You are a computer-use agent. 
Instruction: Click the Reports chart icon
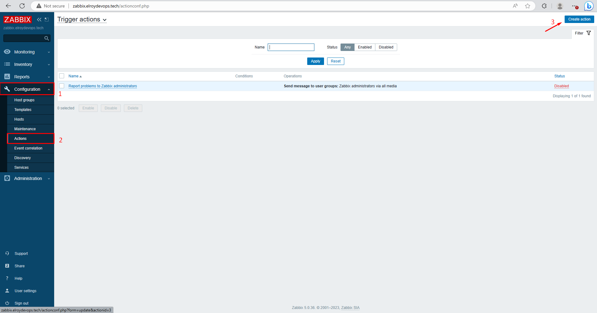coord(7,76)
